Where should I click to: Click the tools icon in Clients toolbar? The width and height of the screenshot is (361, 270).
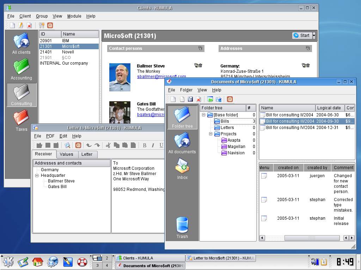[x=42, y=25]
